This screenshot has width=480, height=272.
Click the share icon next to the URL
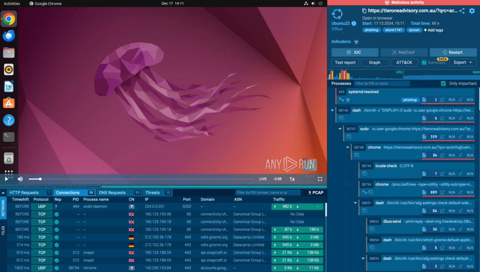(462, 11)
